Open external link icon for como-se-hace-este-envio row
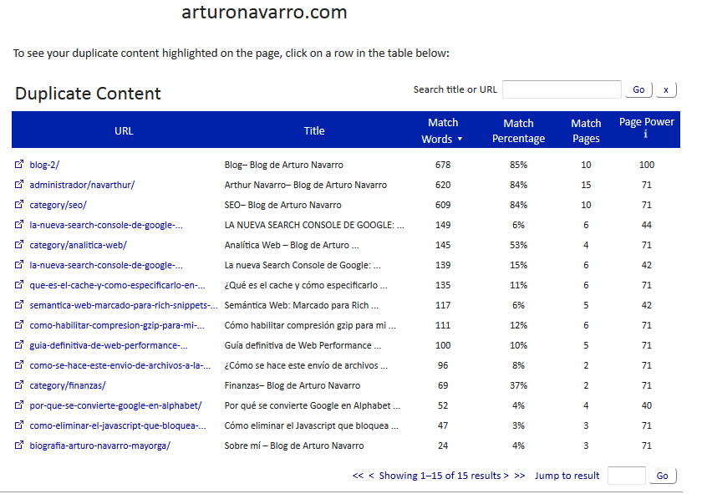702x494 pixels. [x=18, y=364]
